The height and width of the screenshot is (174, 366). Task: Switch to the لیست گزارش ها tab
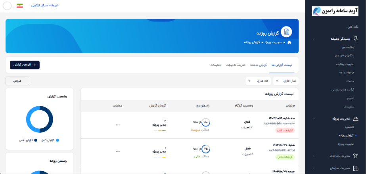[x=282, y=65]
